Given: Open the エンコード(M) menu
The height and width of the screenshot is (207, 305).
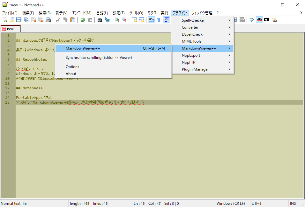Looking at the screenshot, I should [x=82, y=13].
